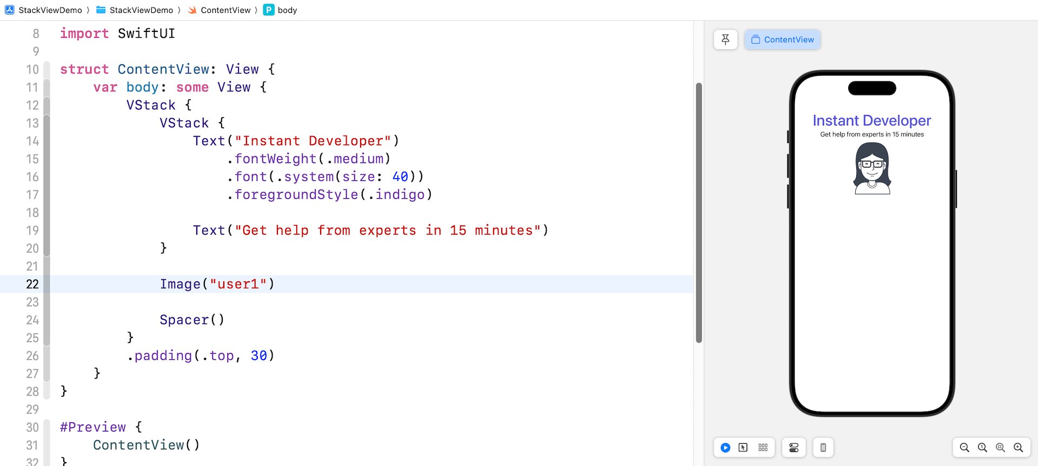This screenshot has height=466, width=1038.
Task: Collapse code at line 13 fold ribbon
Action: (47, 123)
